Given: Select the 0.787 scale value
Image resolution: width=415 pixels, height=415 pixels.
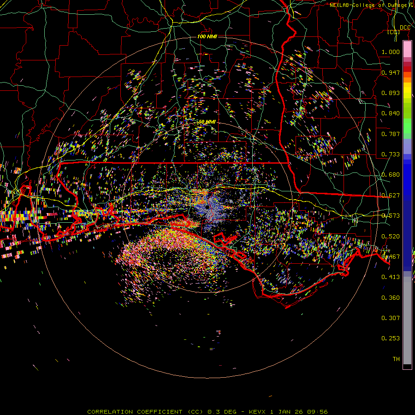Looking at the screenshot, I should point(391,134).
